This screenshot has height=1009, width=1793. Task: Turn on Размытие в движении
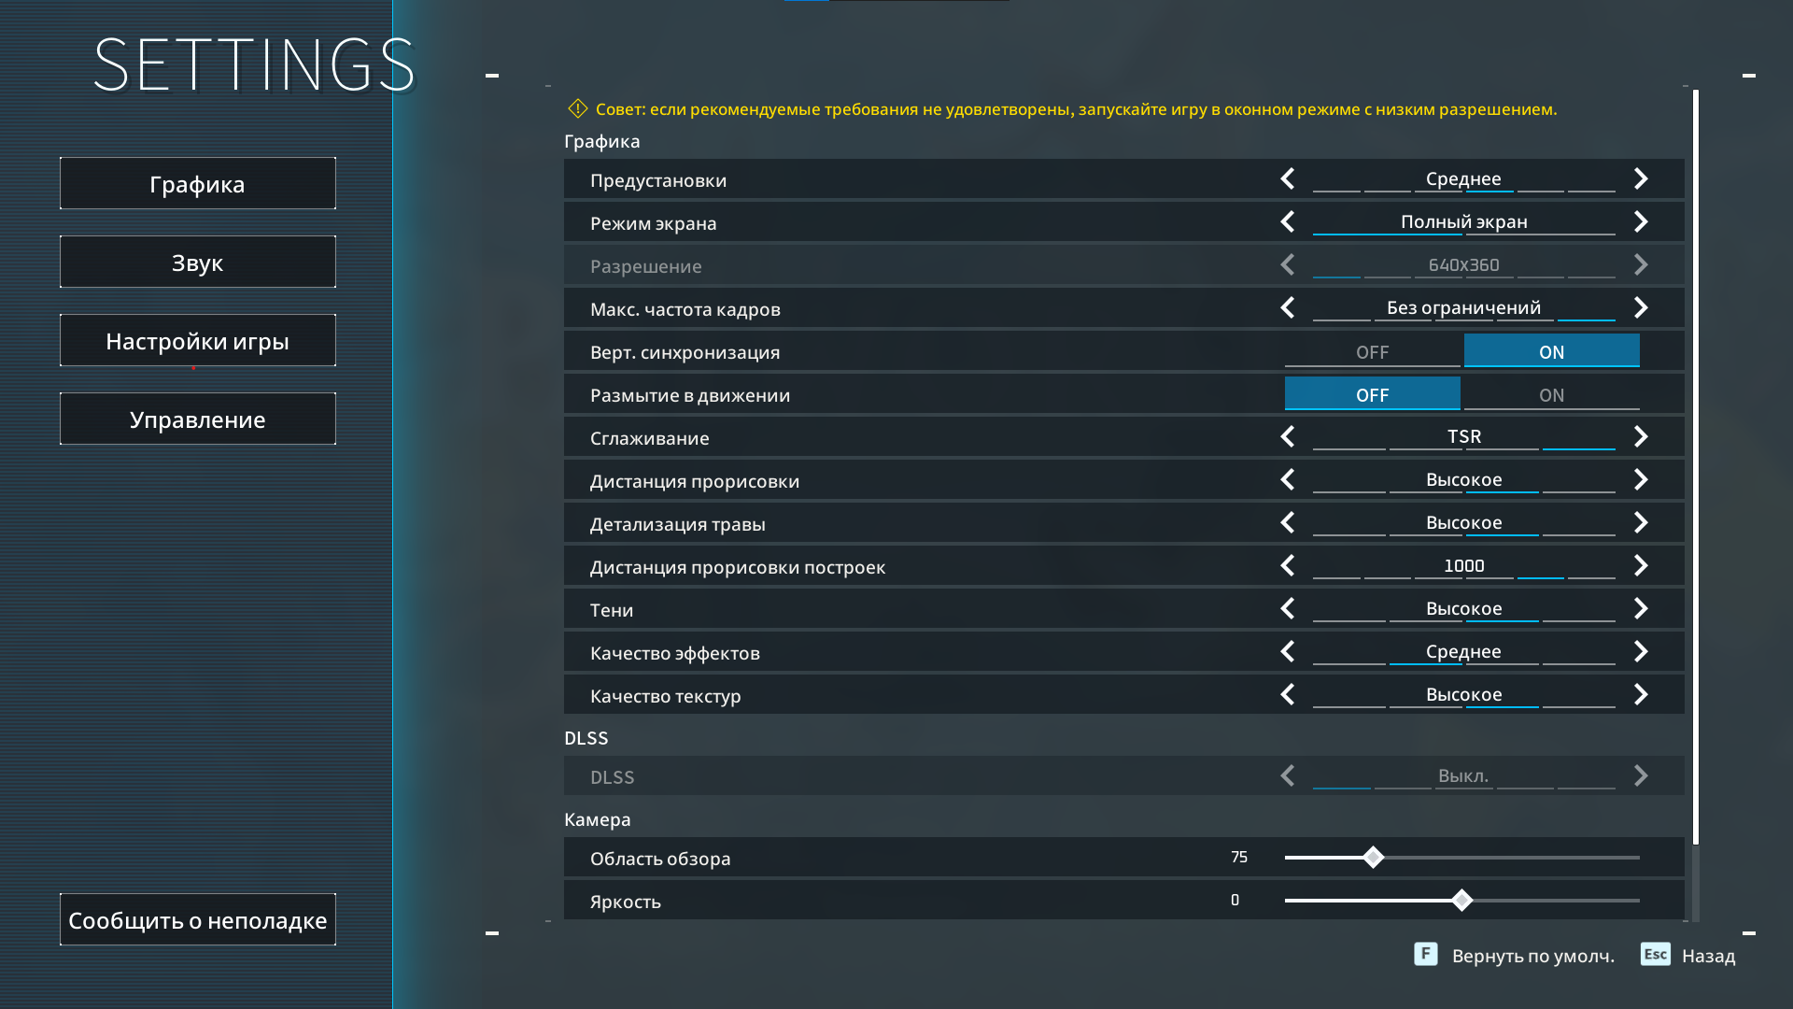tap(1551, 394)
